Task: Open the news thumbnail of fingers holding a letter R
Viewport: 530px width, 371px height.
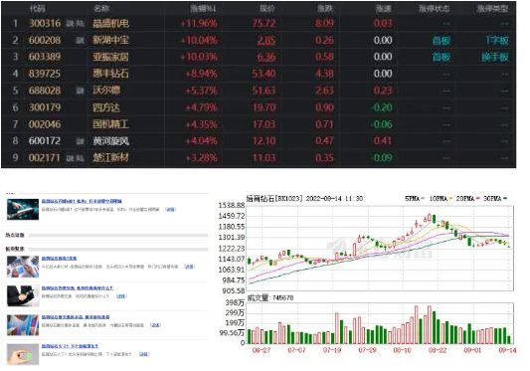Action: (23, 354)
